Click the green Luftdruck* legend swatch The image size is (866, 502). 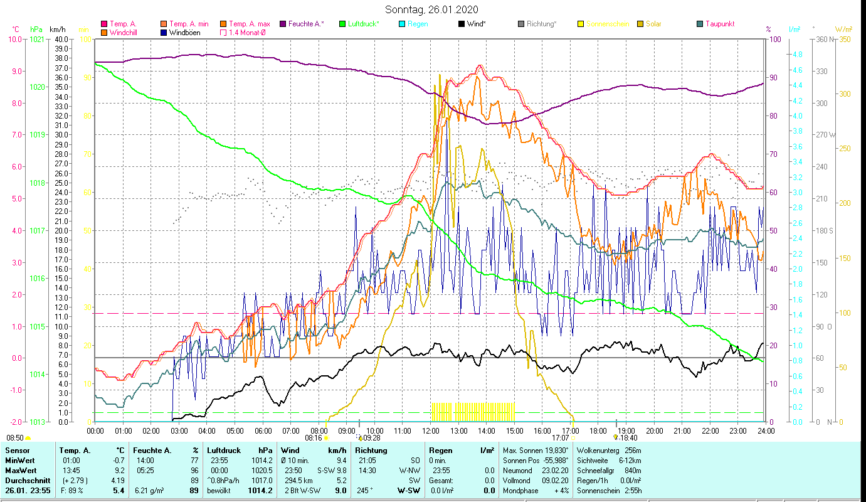click(x=342, y=24)
